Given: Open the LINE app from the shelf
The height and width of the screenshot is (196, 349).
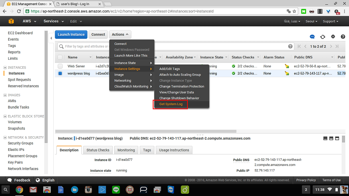Looking at the screenshot, I should 116,189.
